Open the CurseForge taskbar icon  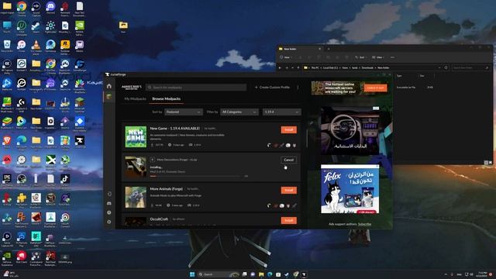click(304, 274)
